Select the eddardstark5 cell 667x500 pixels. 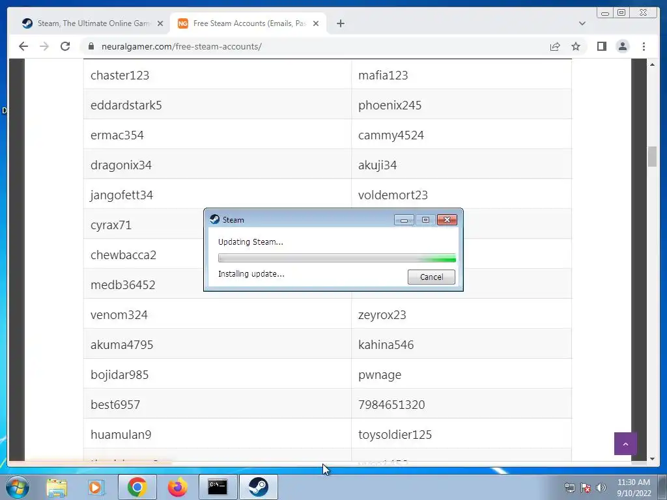point(218,104)
